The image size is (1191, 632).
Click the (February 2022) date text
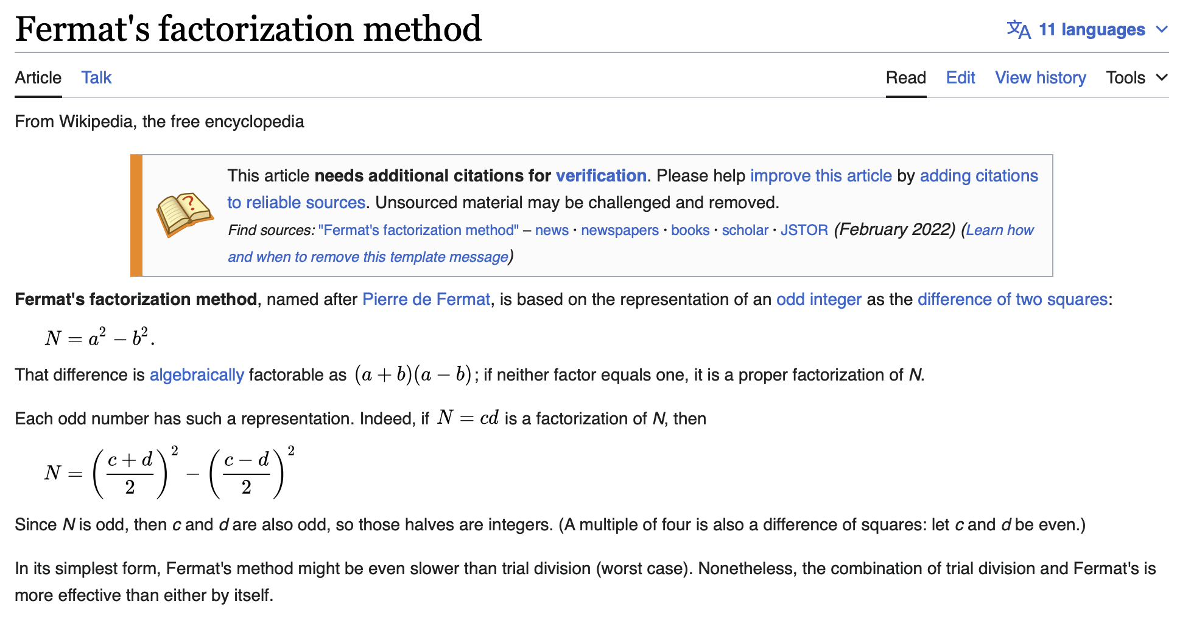pyautogui.click(x=894, y=230)
